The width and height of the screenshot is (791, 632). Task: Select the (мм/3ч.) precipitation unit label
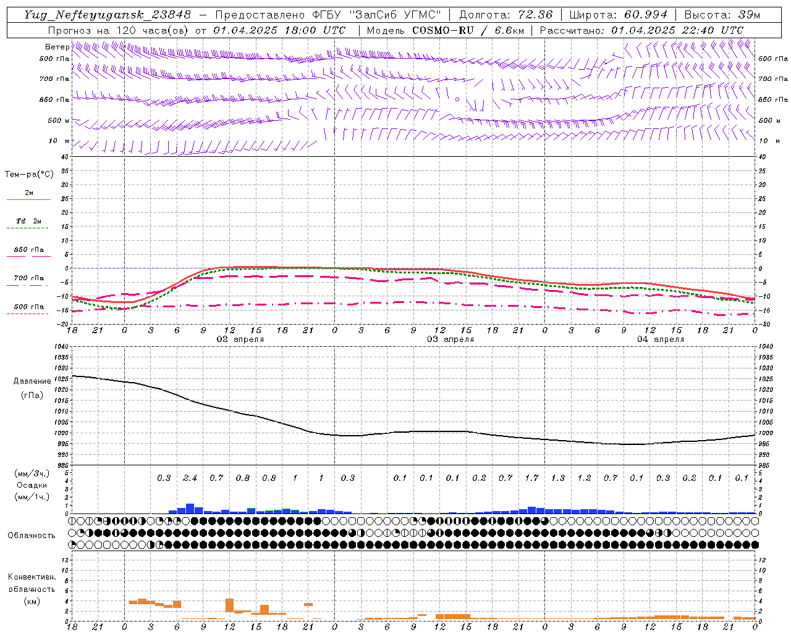pyautogui.click(x=32, y=473)
